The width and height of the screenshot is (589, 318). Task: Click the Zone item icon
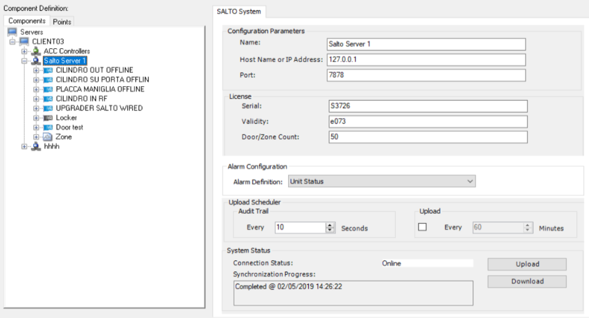click(48, 137)
